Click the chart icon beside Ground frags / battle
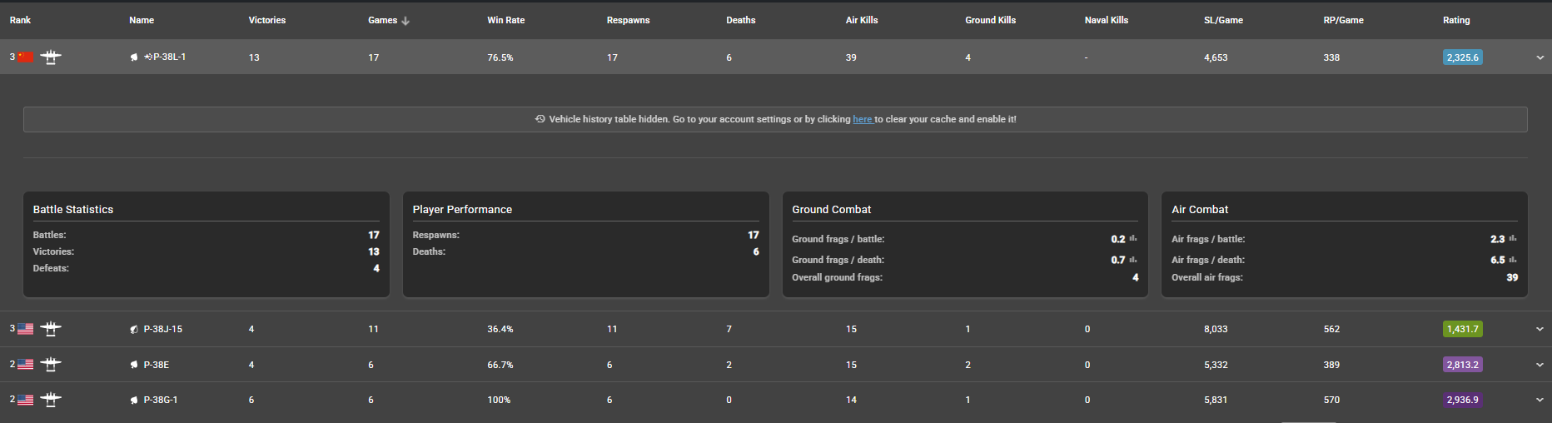 point(1133,239)
